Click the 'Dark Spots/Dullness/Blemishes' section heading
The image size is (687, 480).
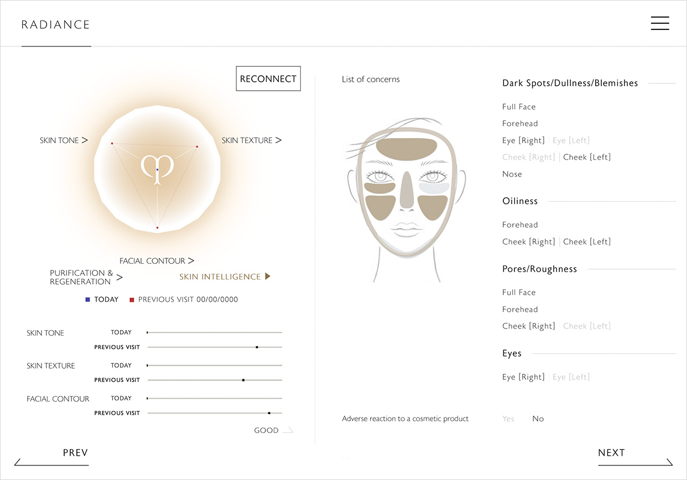click(x=570, y=83)
